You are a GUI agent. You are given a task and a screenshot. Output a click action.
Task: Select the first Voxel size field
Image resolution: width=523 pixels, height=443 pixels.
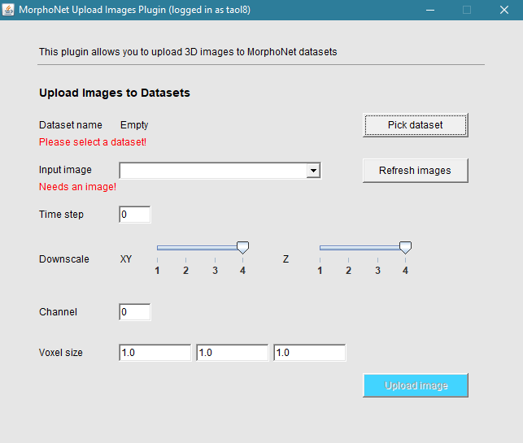point(155,353)
